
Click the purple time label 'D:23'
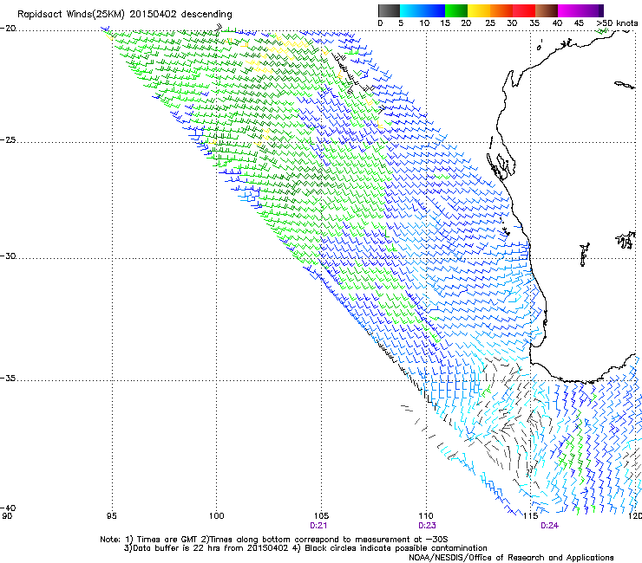(x=427, y=526)
